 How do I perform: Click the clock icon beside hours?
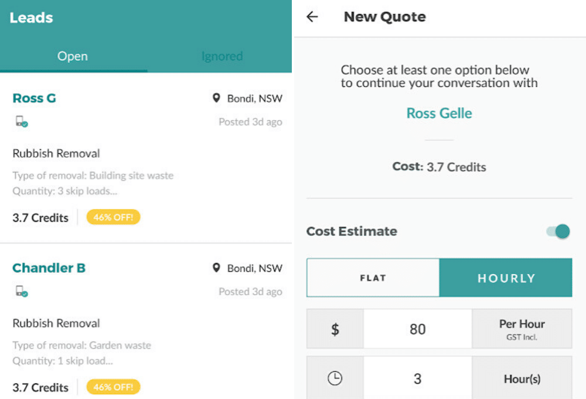pyautogui.click(x=335, y=378)
